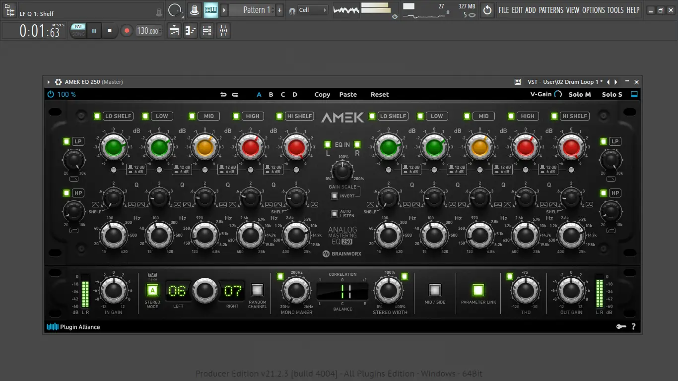Open the Cell snap dropdown
678x381 pixels.
(313, 10)
